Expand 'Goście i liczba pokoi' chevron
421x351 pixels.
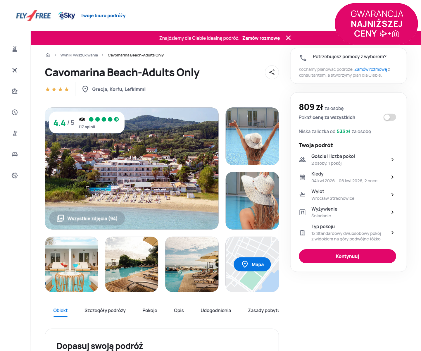click(x=392, y=159)
